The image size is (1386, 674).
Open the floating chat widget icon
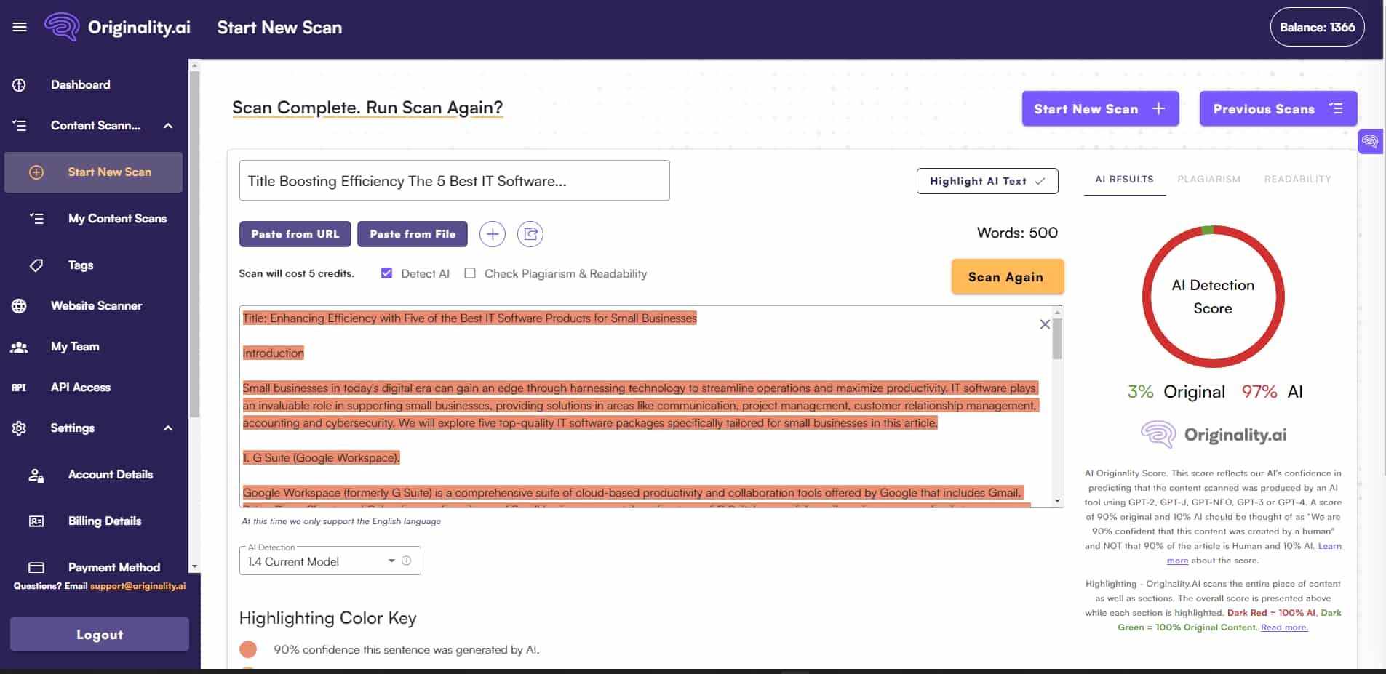1370,141
